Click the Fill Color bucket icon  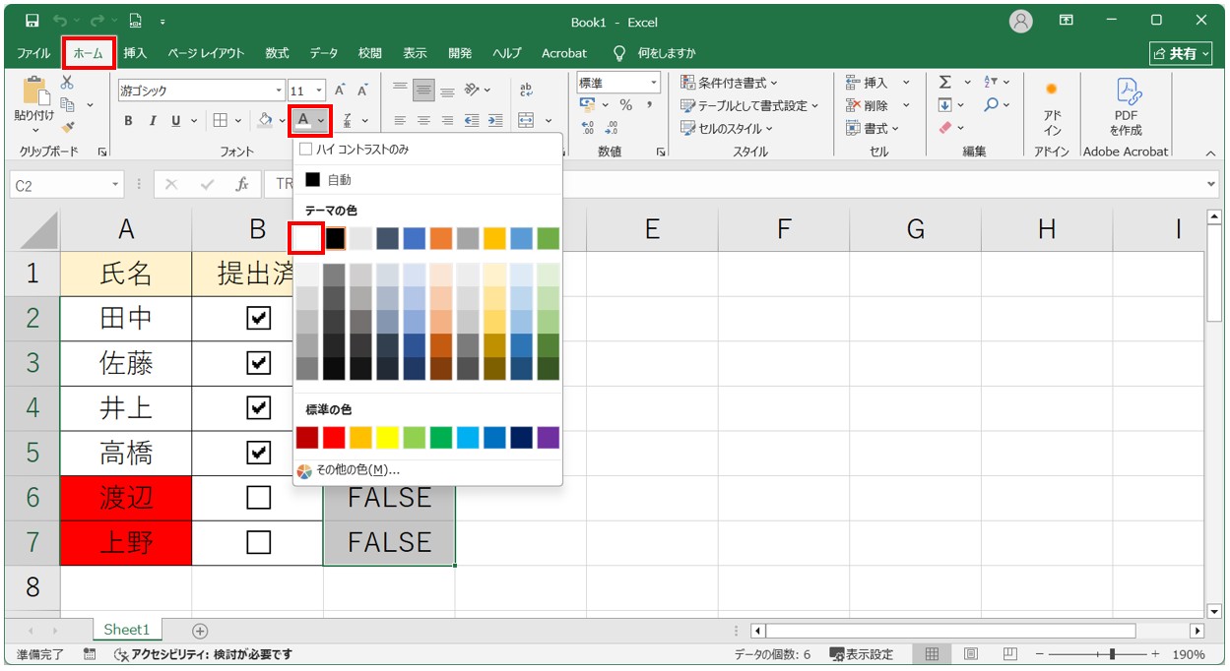(265, 121)
